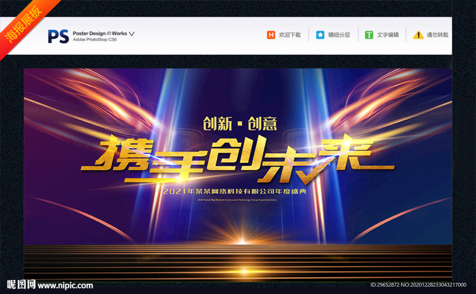Click the 海报展板 corner ribbon
Viewport: 476px width, 294px height.
24,23
